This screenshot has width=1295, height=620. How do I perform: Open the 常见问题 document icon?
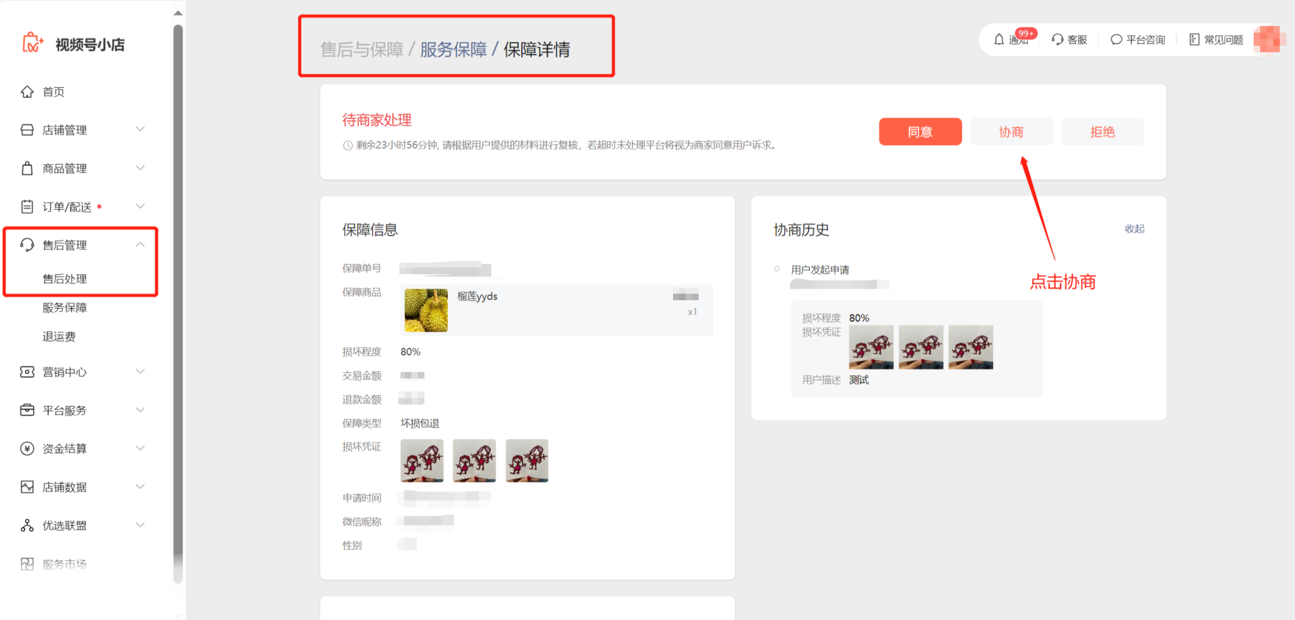tap(1194, 40)
